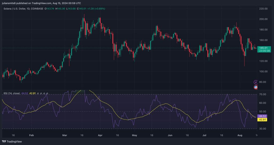Click the 30.00 RSI axis label

tap(263, 129)
